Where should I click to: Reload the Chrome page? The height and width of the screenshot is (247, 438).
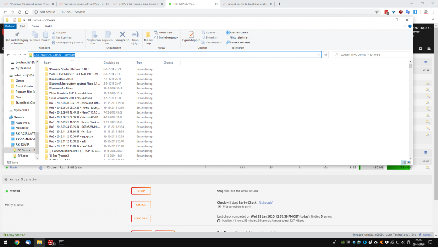pyautogui.click(x=20, y=12)
